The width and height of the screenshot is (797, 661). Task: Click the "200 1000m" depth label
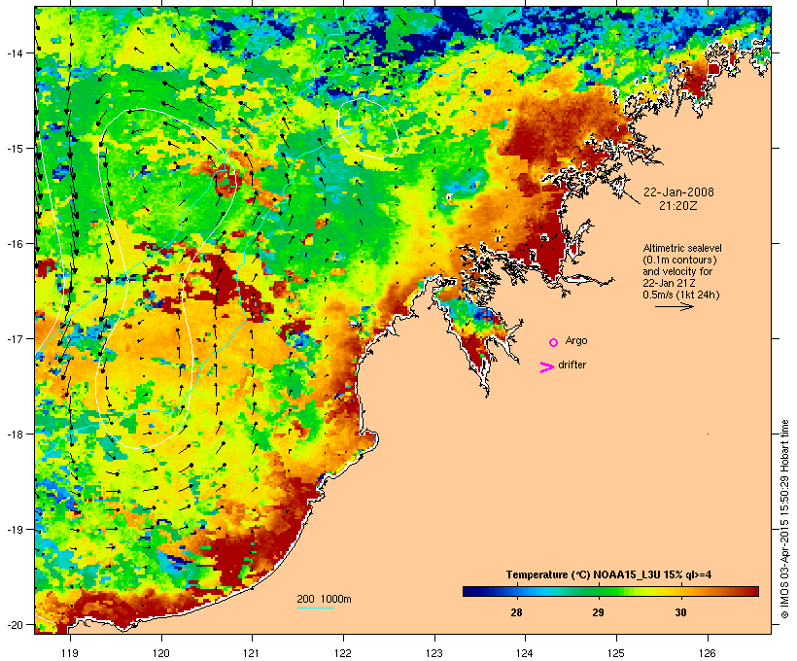pyautogui.click(x=324, y=599)
